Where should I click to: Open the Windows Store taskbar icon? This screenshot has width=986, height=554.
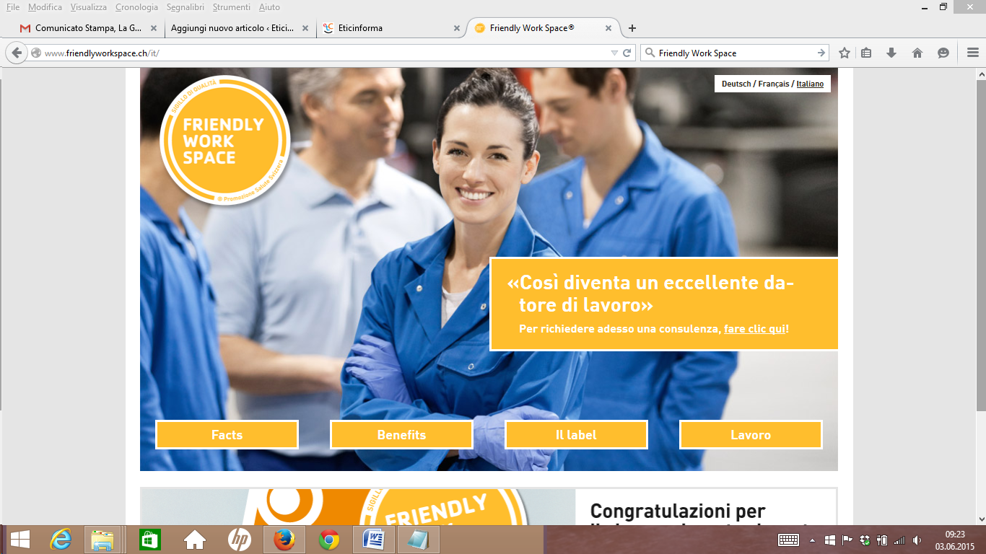click(149, 540)
